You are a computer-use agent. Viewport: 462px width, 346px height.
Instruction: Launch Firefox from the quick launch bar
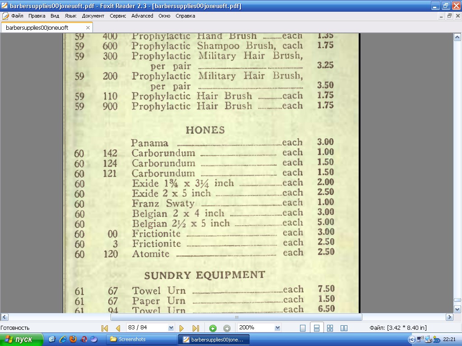click(73, 339)
